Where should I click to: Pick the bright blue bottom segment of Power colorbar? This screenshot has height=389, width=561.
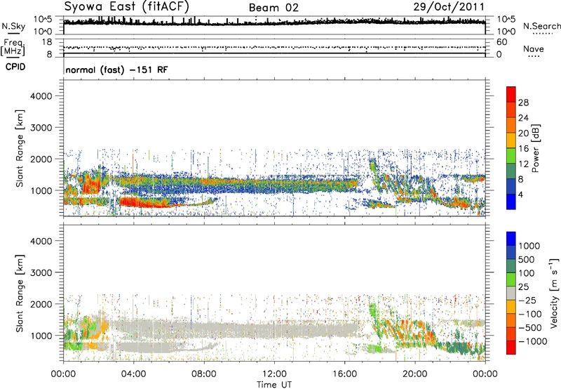[511, 202]
